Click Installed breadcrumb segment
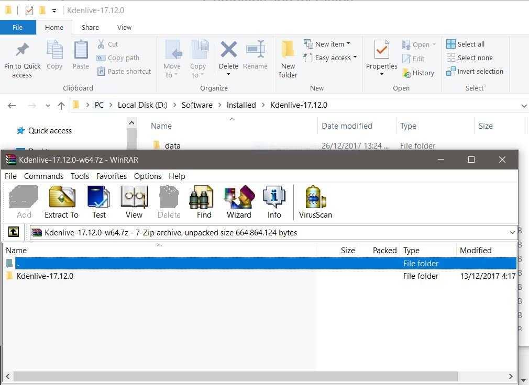 coord(241,105)
